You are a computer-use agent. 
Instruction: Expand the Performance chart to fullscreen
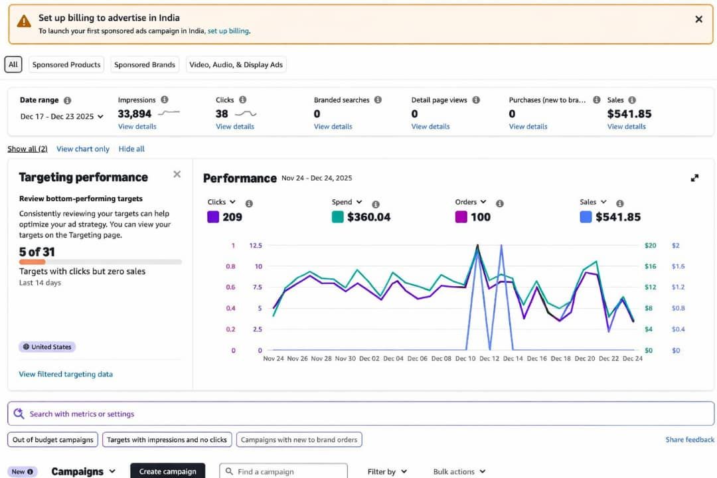tap(694, 178)
